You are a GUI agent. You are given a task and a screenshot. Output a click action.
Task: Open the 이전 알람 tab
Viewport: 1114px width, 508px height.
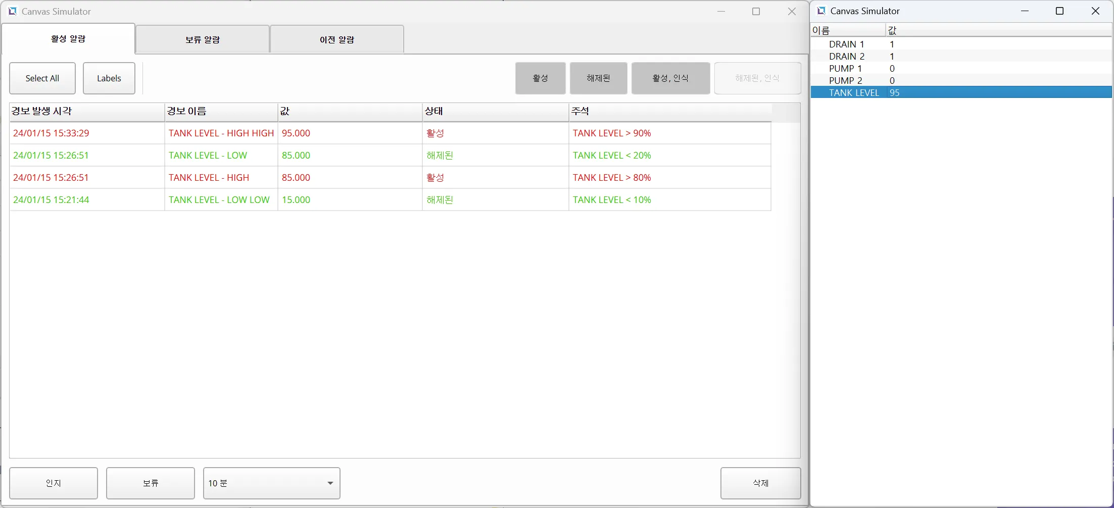tap(336, 39)
